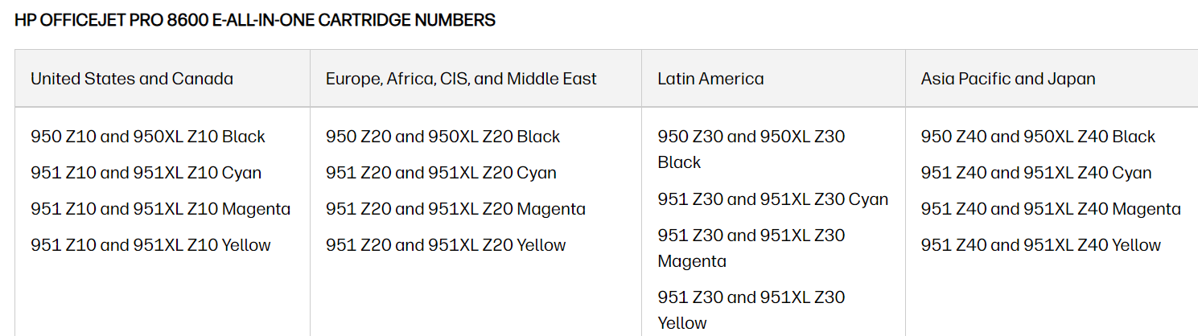The width and height of the screenshot is (1198, 336).
Task: Click the Europe, Africa, CIS, and Middle East header
Action: coord(461,79)
